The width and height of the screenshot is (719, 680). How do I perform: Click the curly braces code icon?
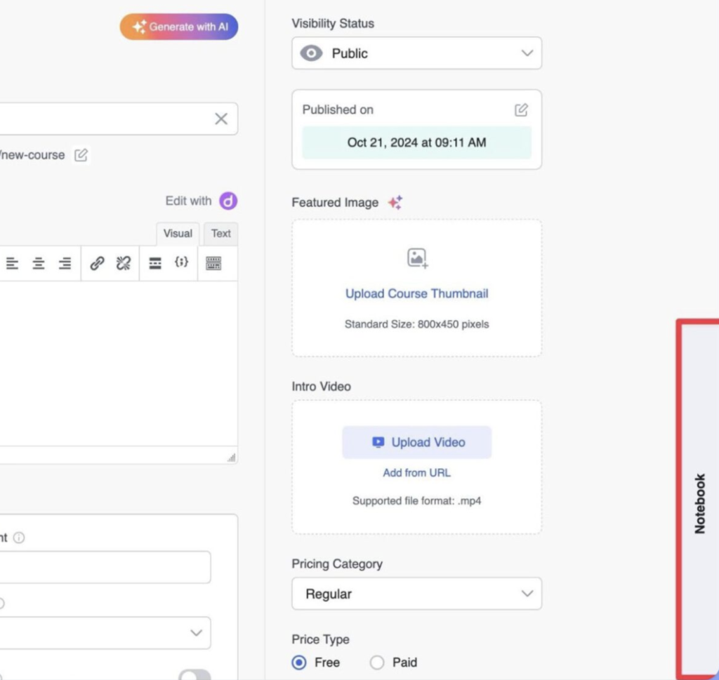(182, 262)
